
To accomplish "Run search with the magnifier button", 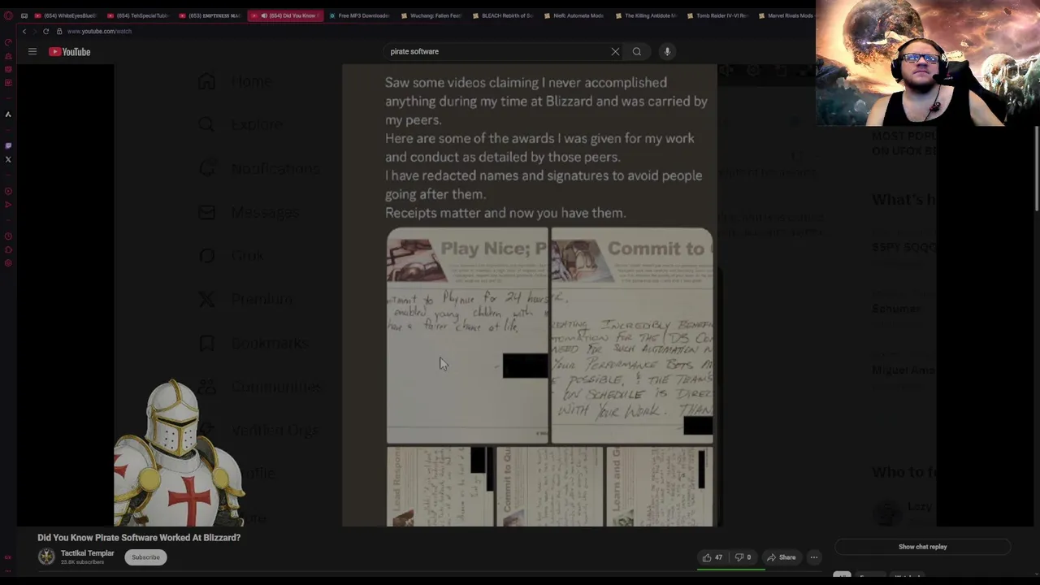I will click(637, 51).
